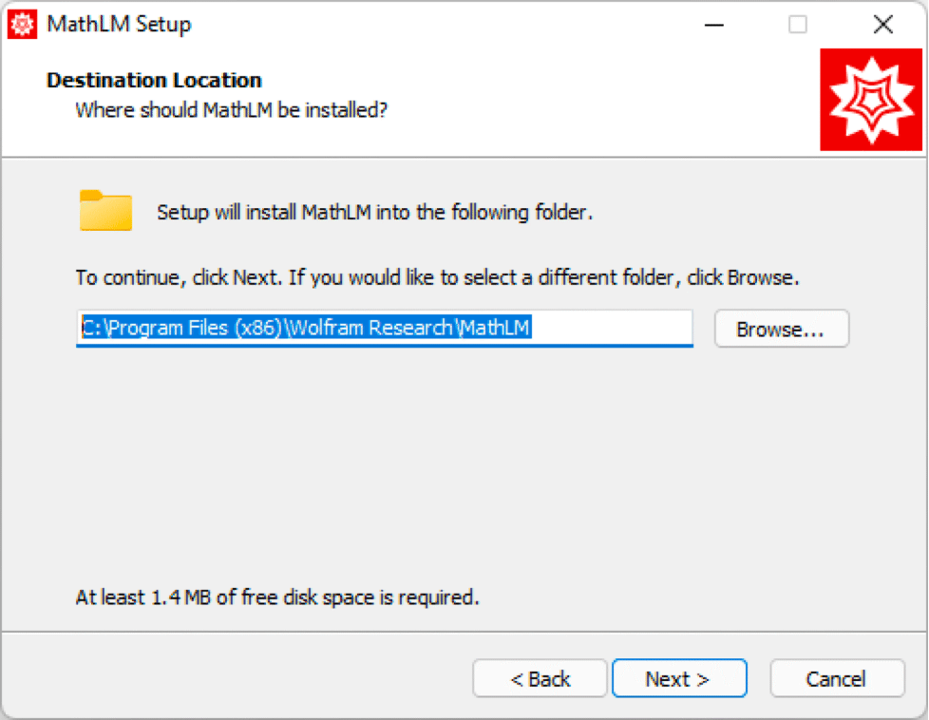Click the blank gray area below the path field

pyautogui.click(x=456, y=456)
